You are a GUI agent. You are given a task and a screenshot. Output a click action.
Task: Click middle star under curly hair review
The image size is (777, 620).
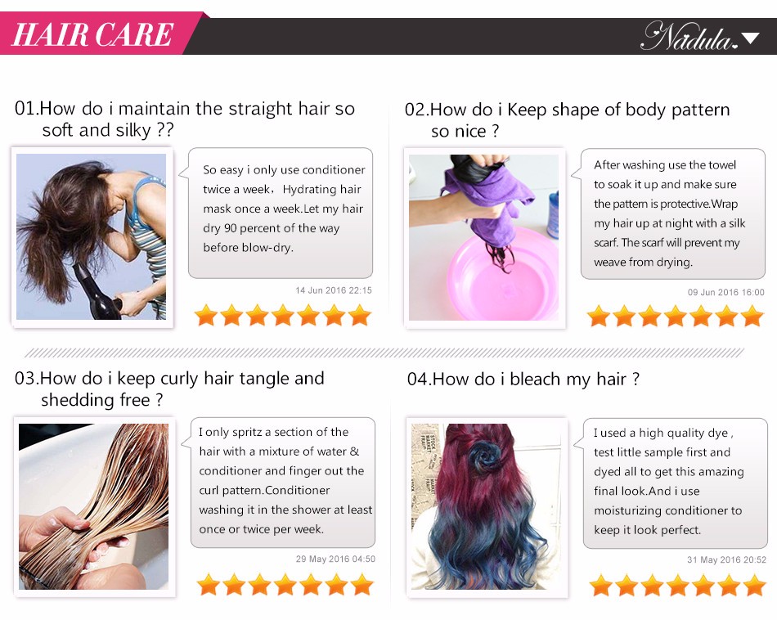pyautogui.click(x=285, y=584)
